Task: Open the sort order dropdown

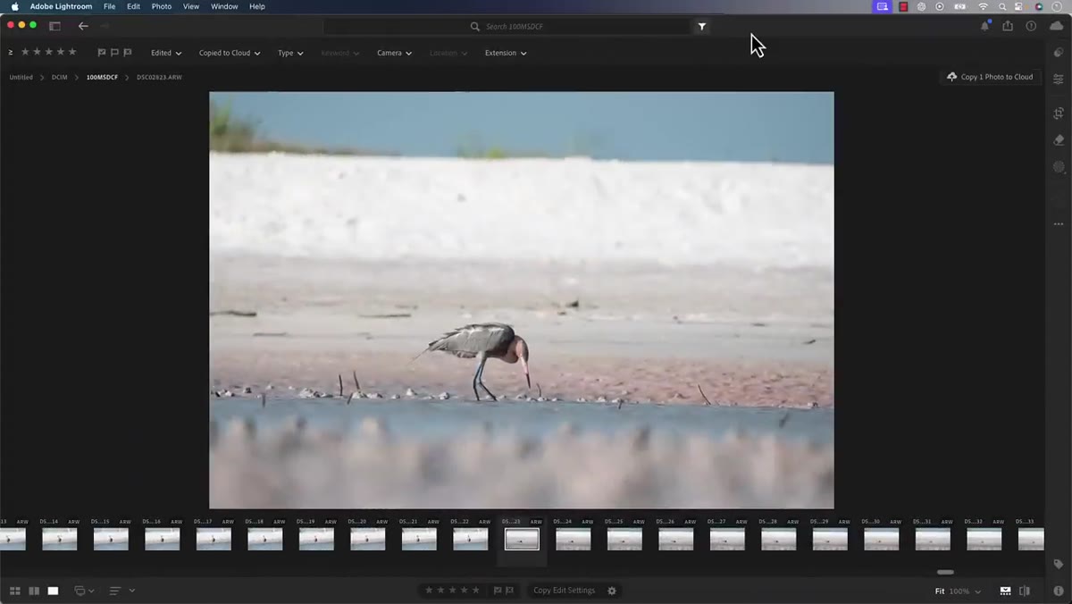Action: click(122, 591)
